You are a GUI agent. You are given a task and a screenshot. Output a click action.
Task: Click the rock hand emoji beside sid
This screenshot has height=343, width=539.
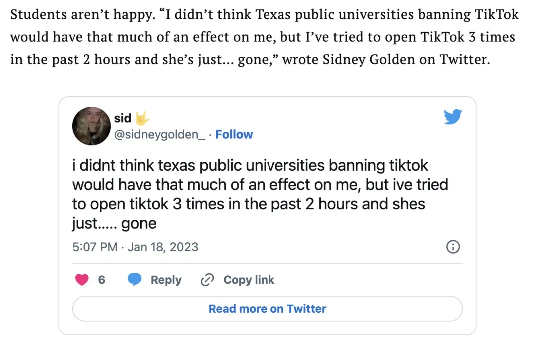tap(143, 118)
